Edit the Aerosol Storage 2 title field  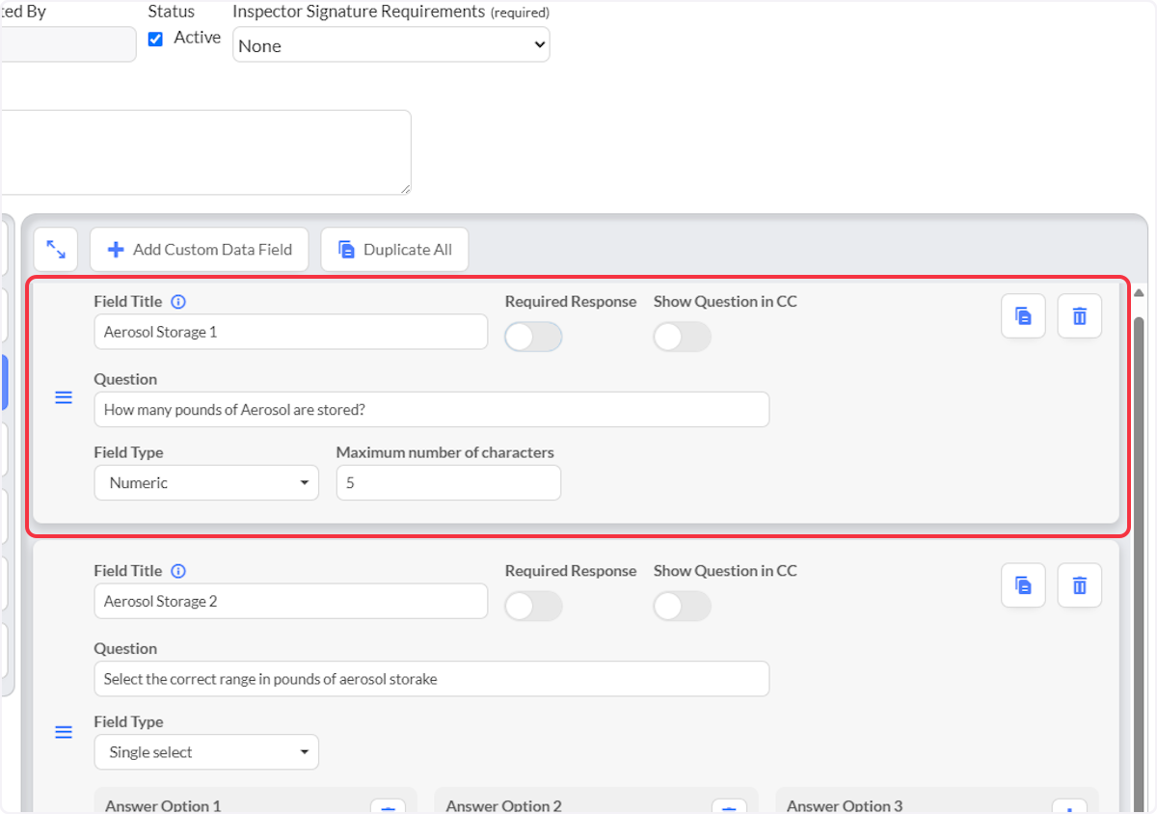[291, 601]
